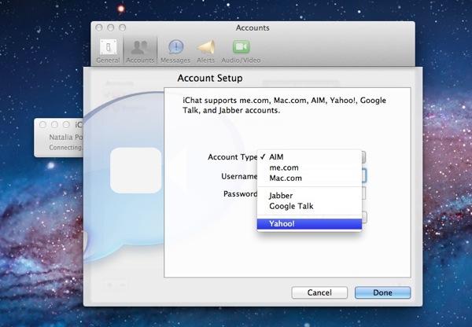Close the iChat buddy list window

coord(42,124)
